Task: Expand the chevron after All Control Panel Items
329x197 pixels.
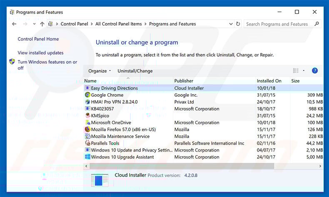Action: click(x=145, y=24)
